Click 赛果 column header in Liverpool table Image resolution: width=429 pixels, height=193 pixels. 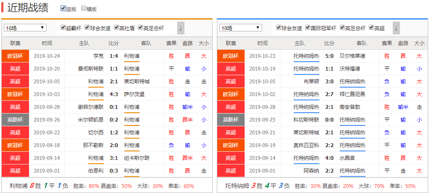click(171, 43)
